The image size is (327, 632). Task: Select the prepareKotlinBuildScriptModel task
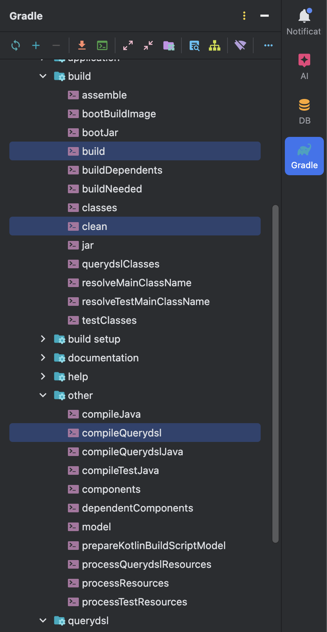click(135, 546)
